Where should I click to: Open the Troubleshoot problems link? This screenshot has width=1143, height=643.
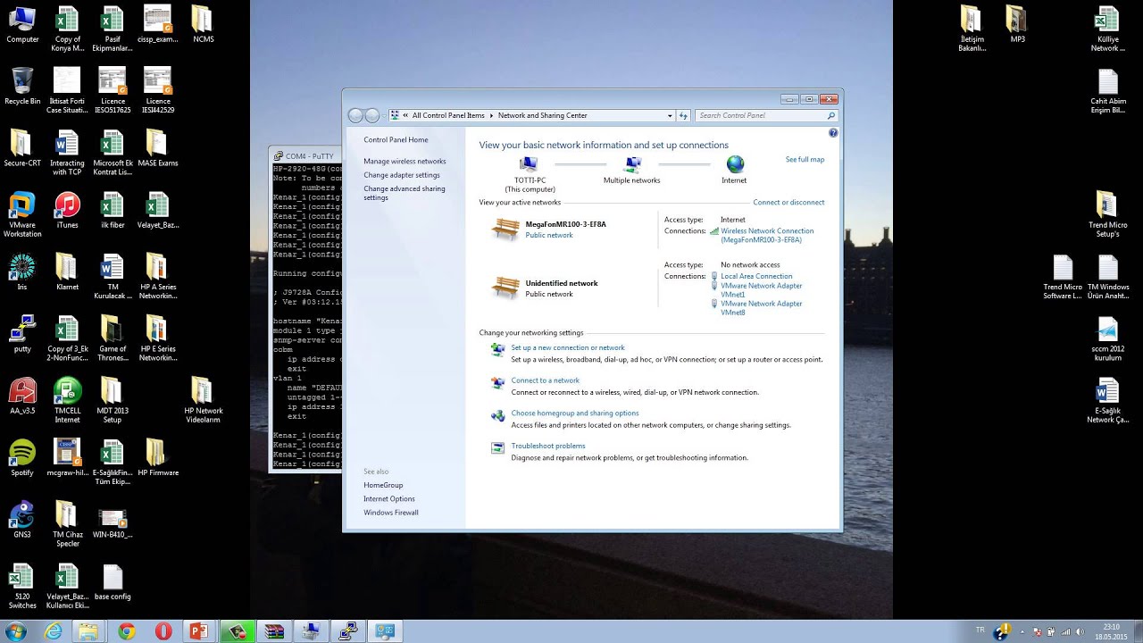pos(548,446)
